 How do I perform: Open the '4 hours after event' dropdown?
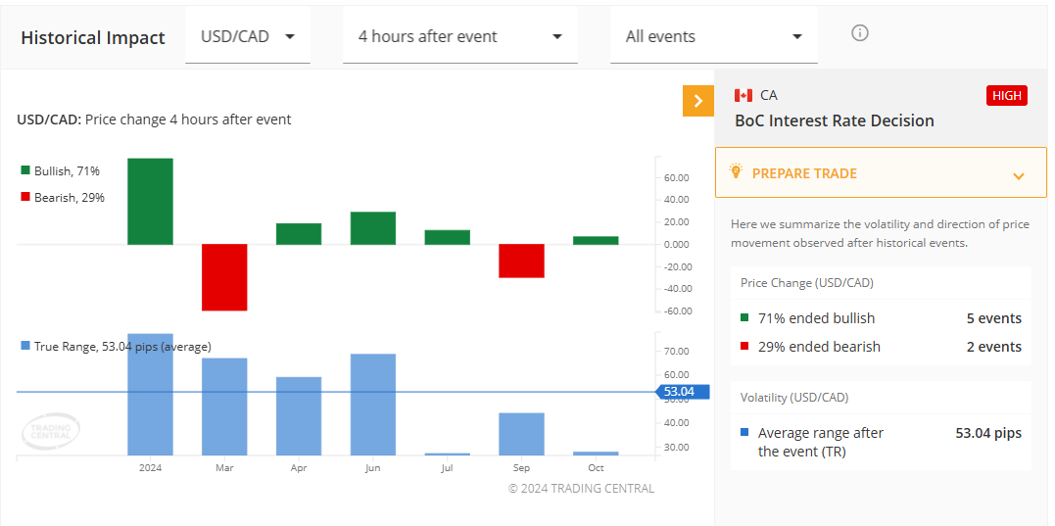pos(460,36)
